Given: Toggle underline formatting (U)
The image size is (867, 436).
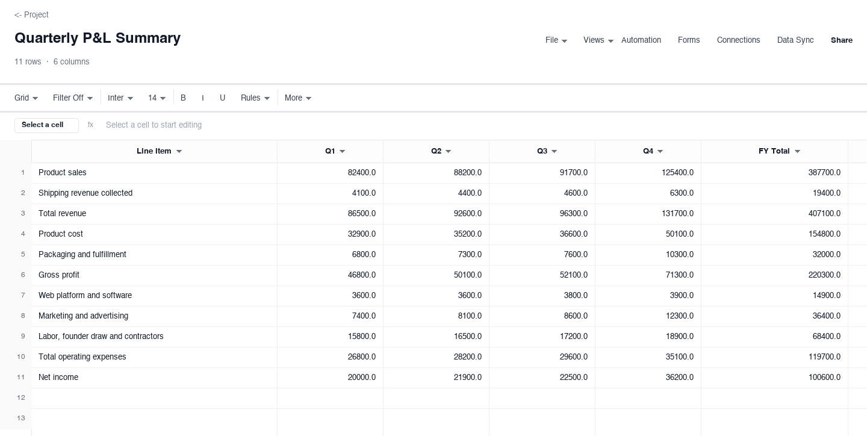Looking at the screenshot, I should (222, 98).
